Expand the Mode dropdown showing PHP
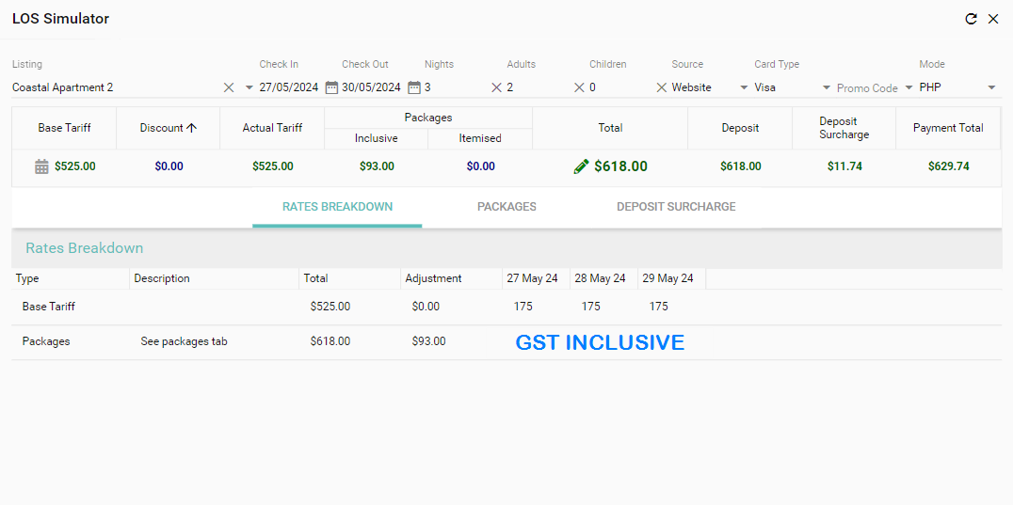 pos(991,87)
